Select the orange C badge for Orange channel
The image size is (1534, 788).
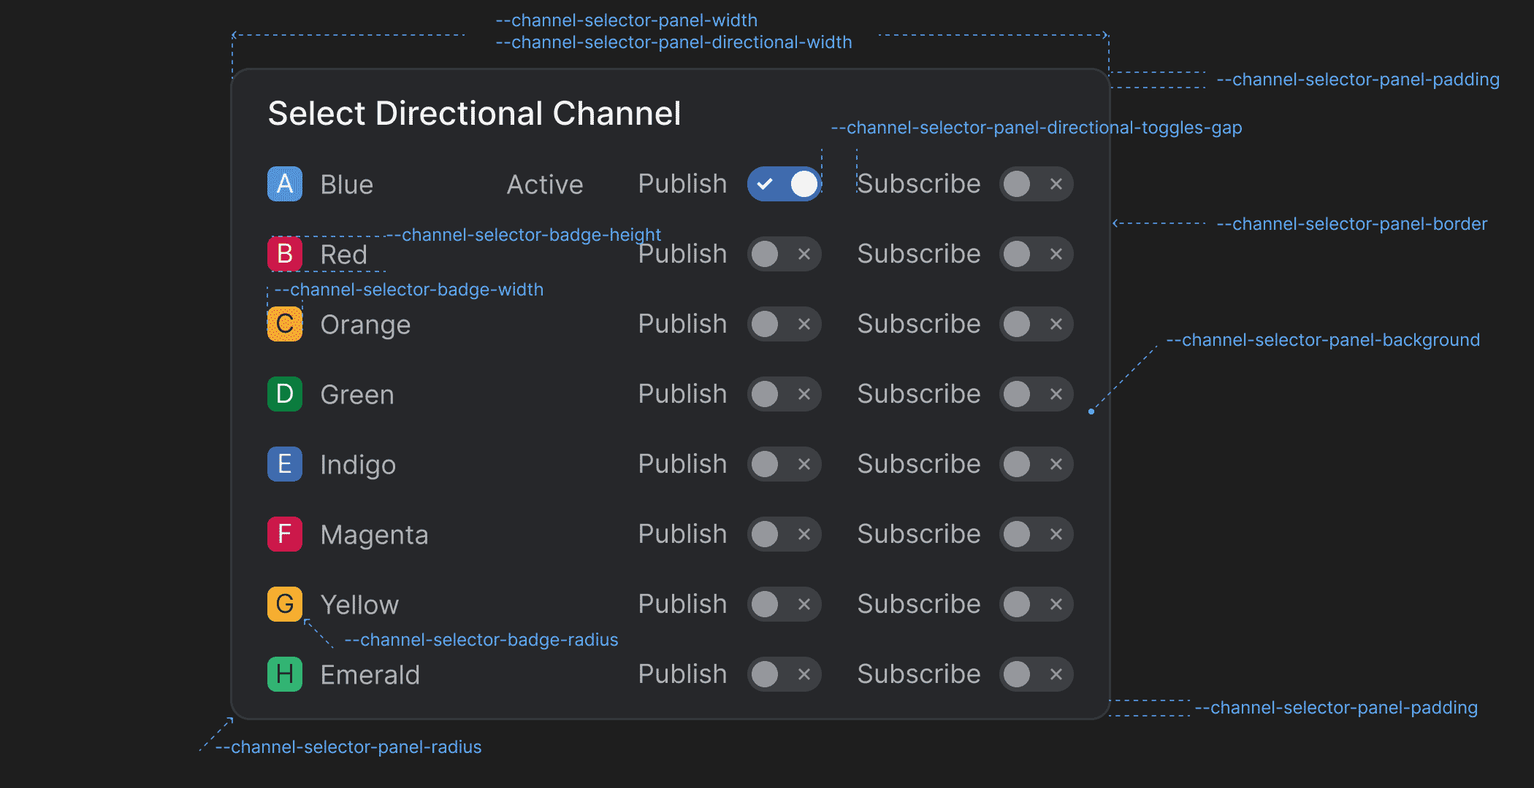284,324
